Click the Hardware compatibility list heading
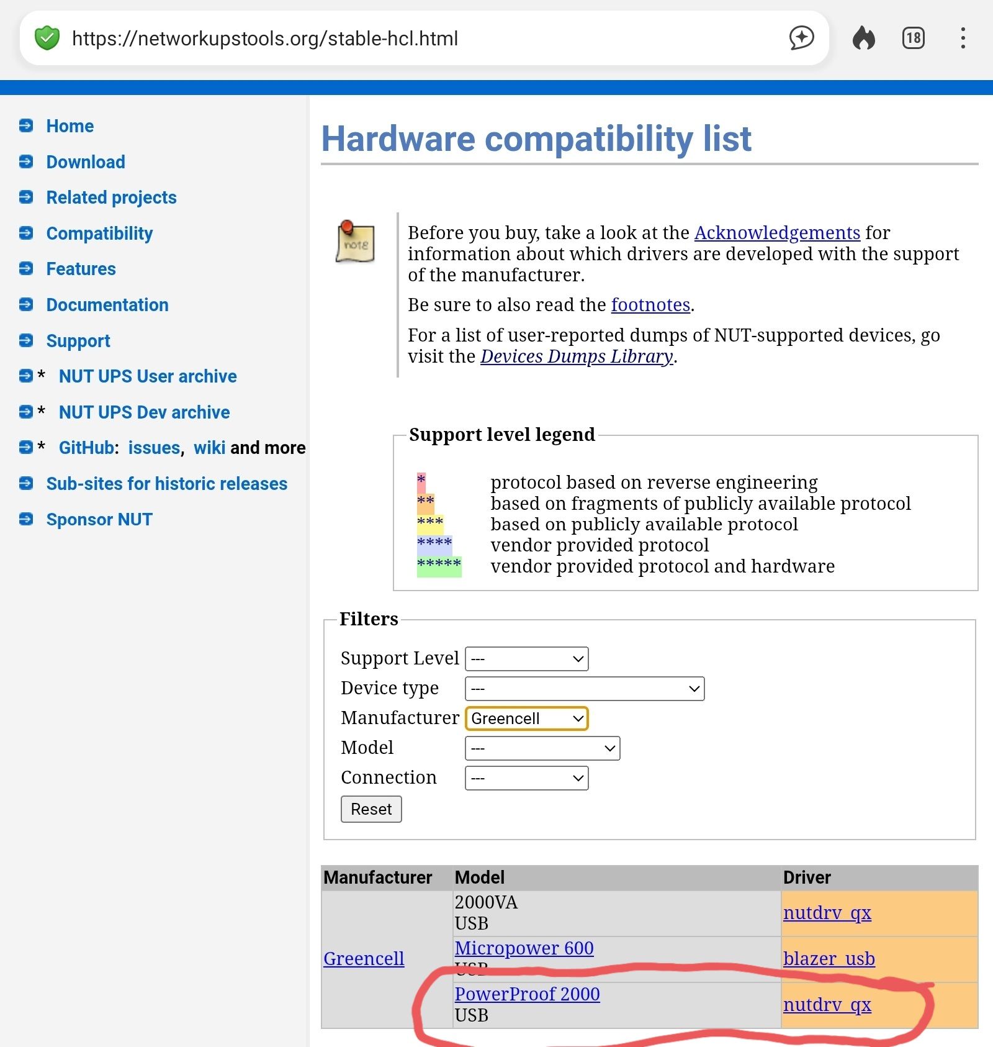 (536, 138)
